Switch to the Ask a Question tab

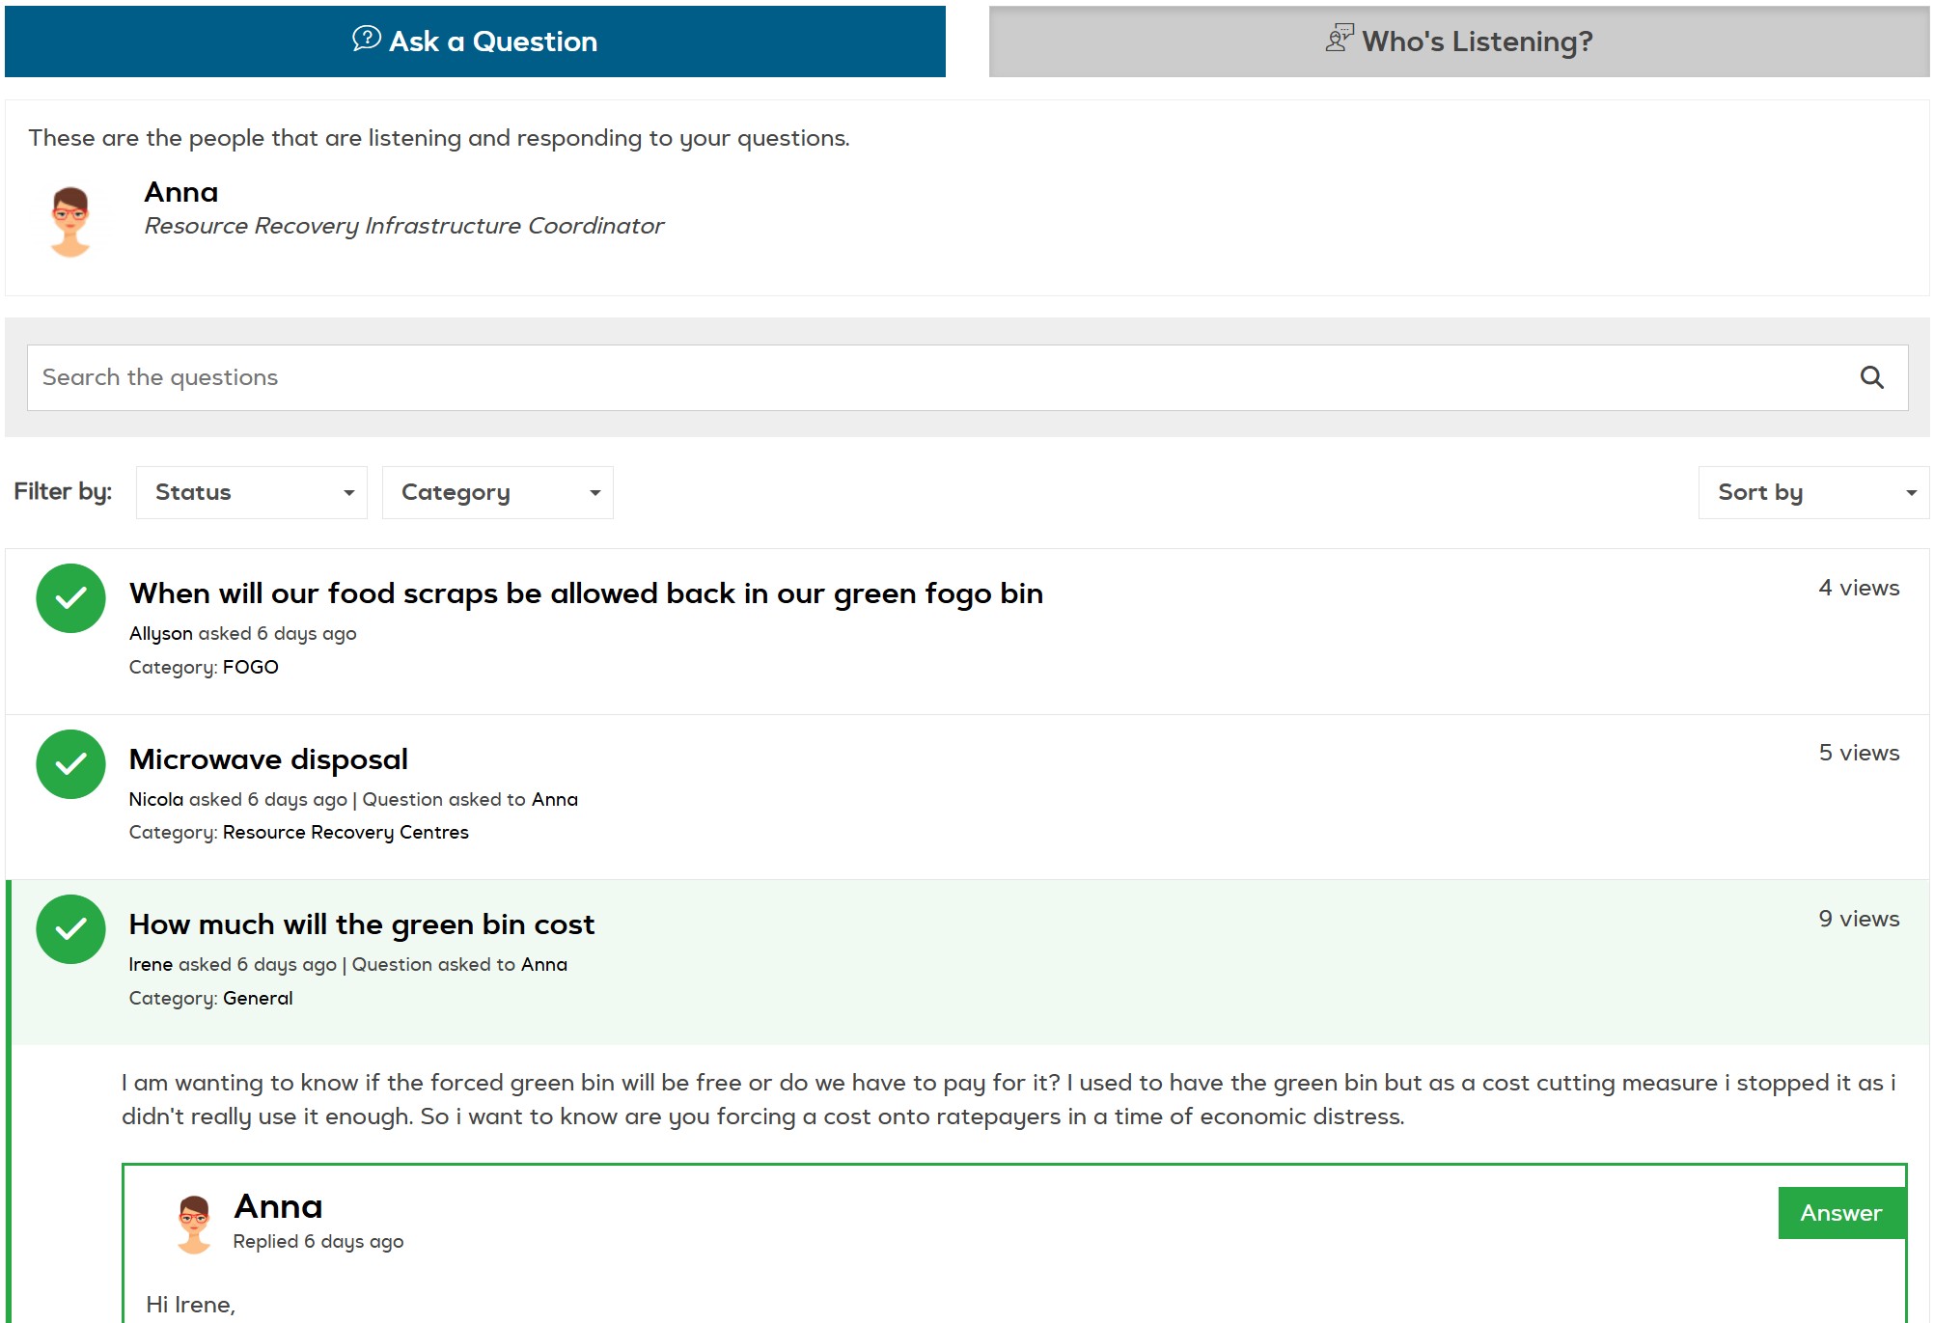[x=475, y=41]
